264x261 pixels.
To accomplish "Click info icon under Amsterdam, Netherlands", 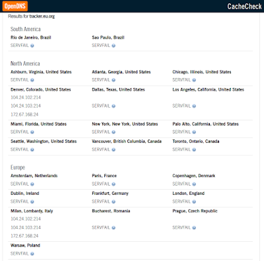I will (x=32, y=184).
